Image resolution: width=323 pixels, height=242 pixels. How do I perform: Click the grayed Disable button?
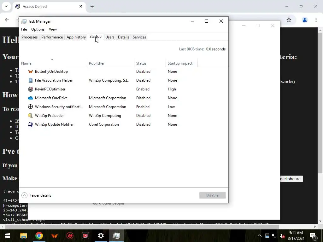click(212, 195)
